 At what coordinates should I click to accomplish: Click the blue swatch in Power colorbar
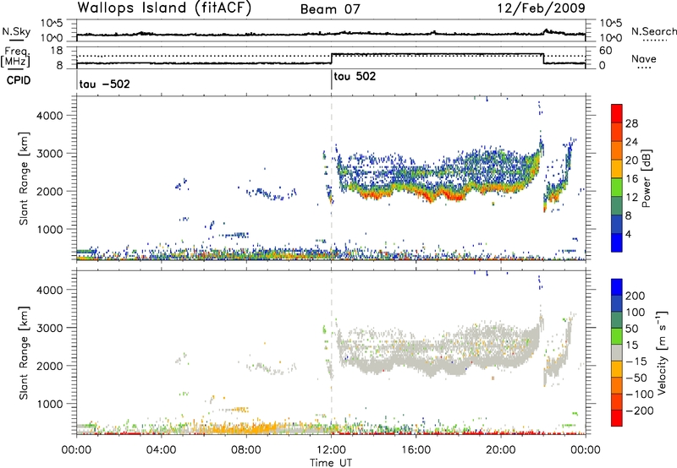click(617, 242)
